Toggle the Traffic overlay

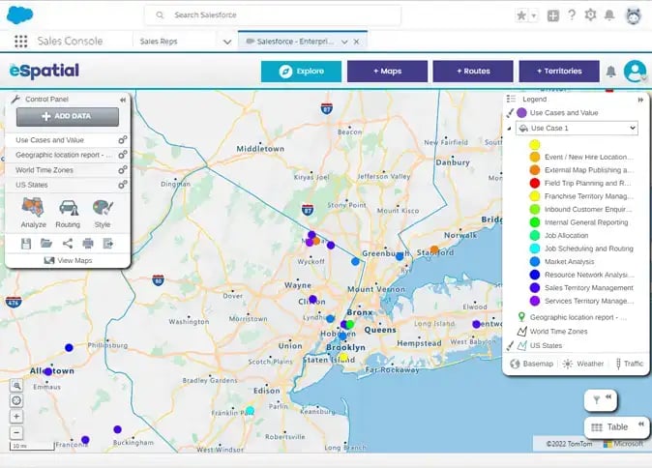pos(630,364)
